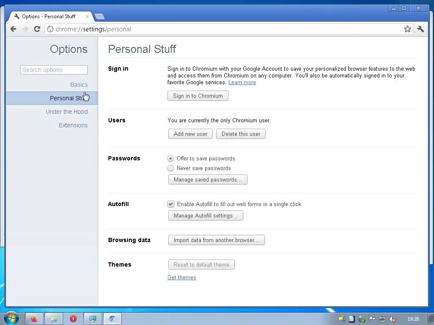434x325 pixels.
Task: Bookmark this page with the star icon
Action: pos(407,29)
